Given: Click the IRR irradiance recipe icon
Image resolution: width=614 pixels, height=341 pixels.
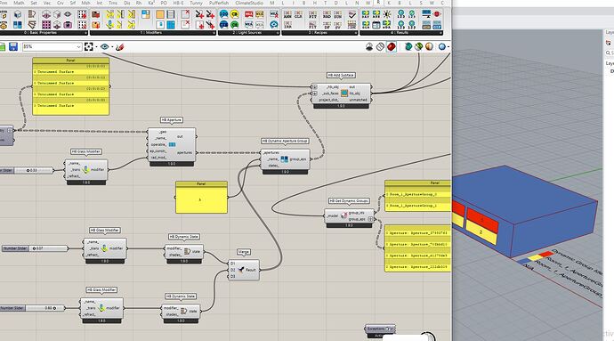Looking at the screenshot, I should pos(287,26).
